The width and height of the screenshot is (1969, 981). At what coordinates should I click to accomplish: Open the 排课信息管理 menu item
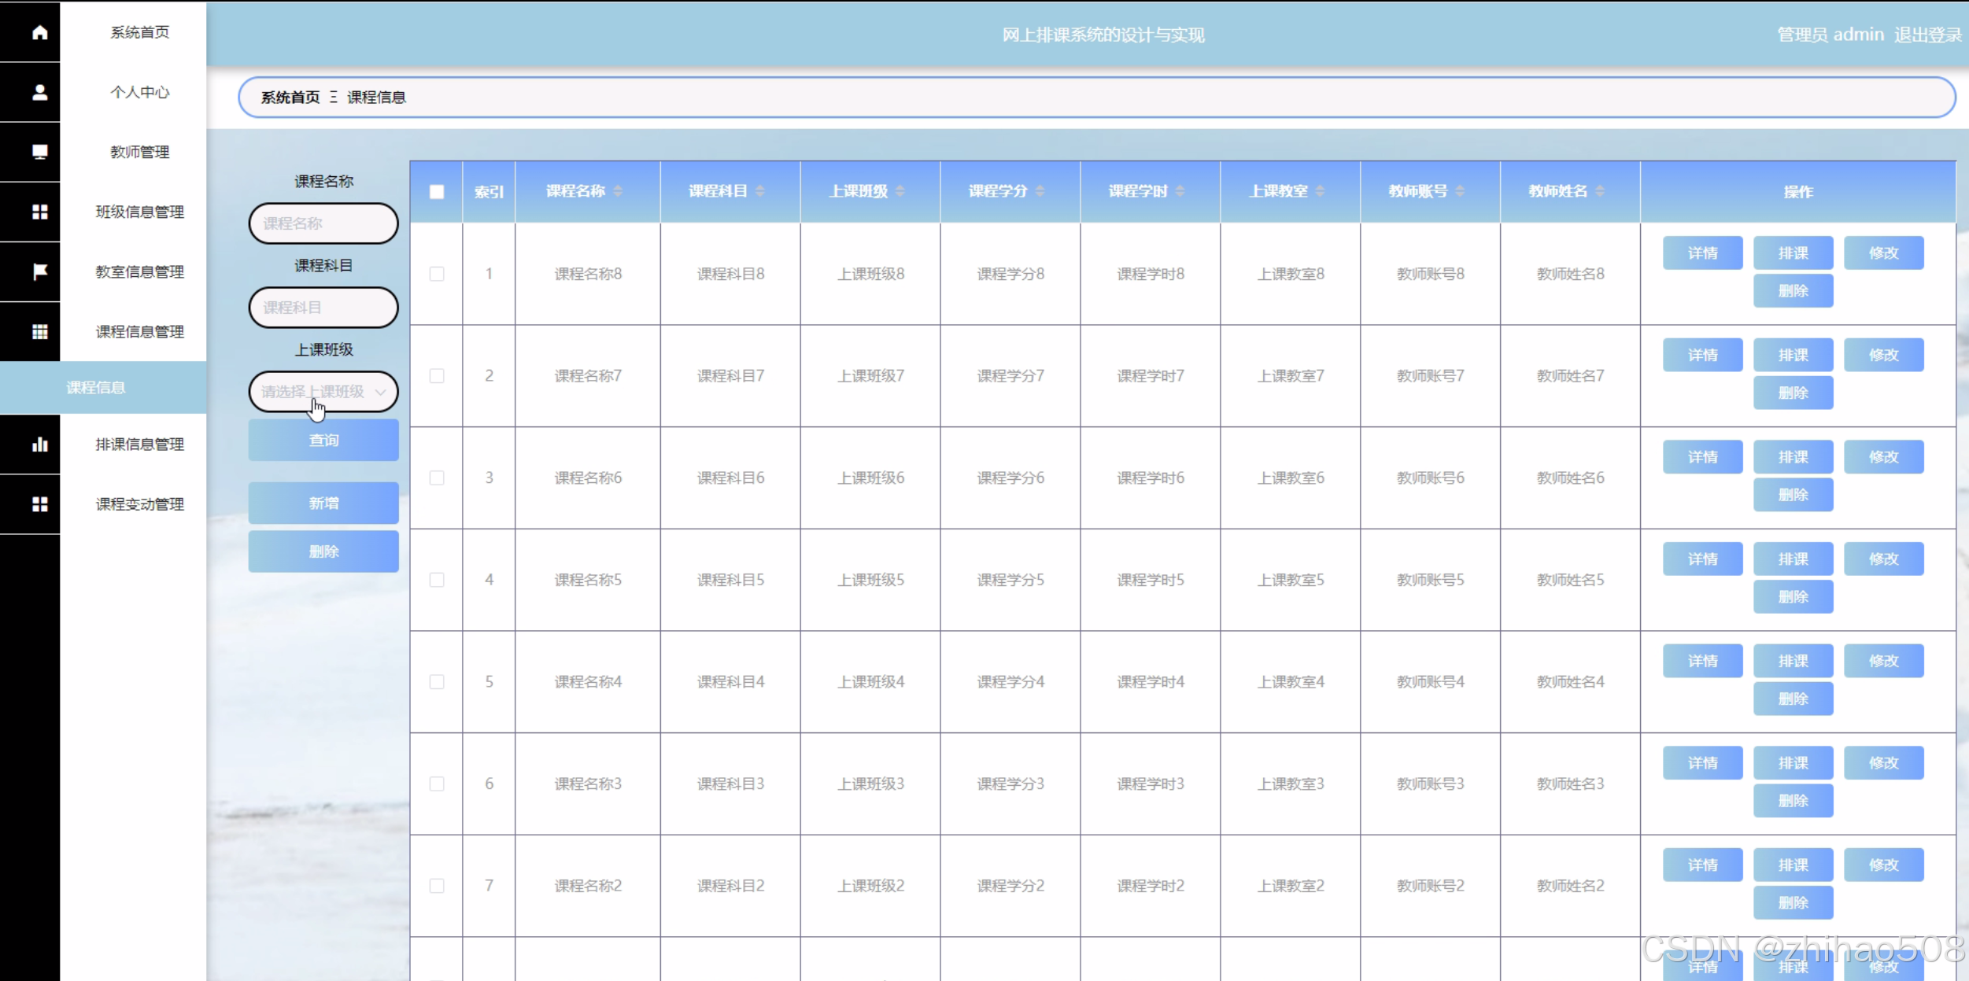point(139,444)
